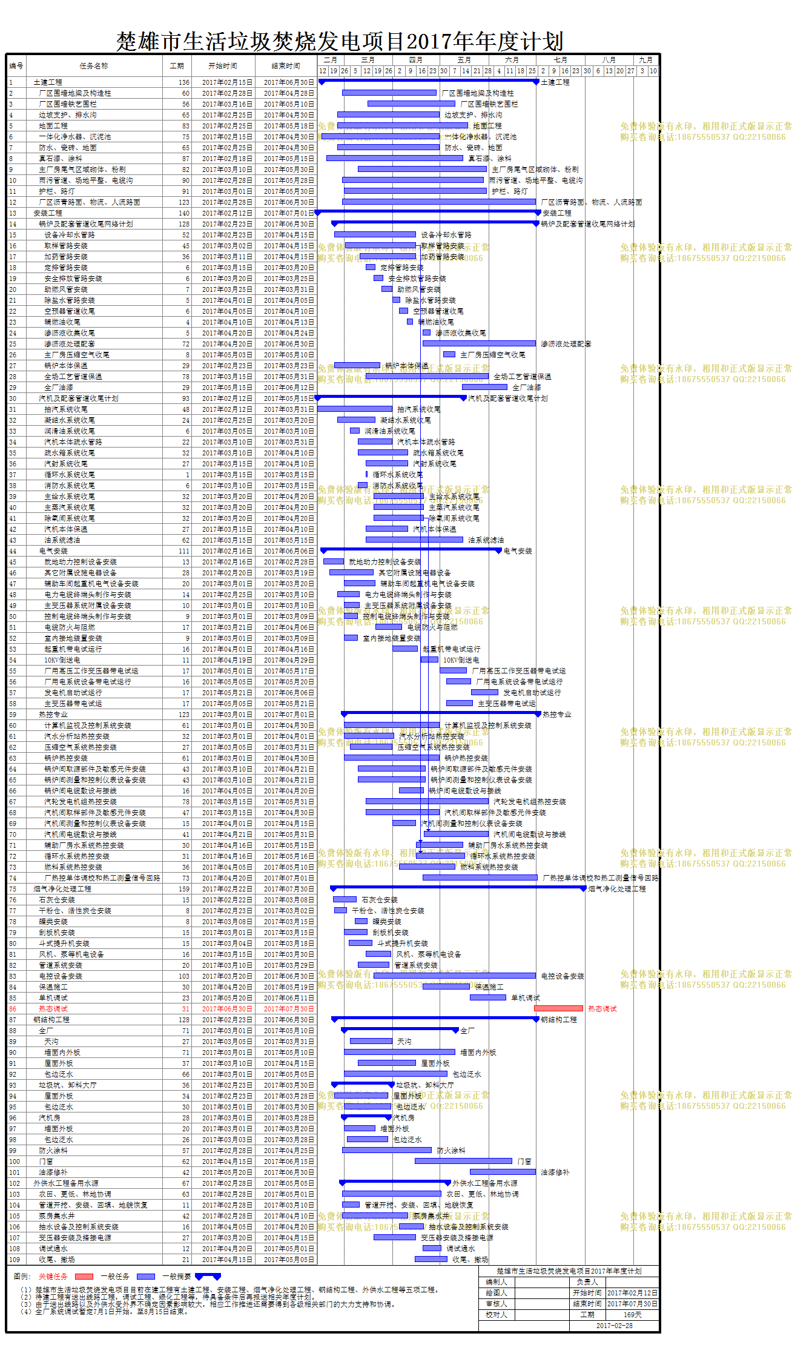Click the 编号 column header
Viewport: 792px width, 1362px height.
click(16, 66)
